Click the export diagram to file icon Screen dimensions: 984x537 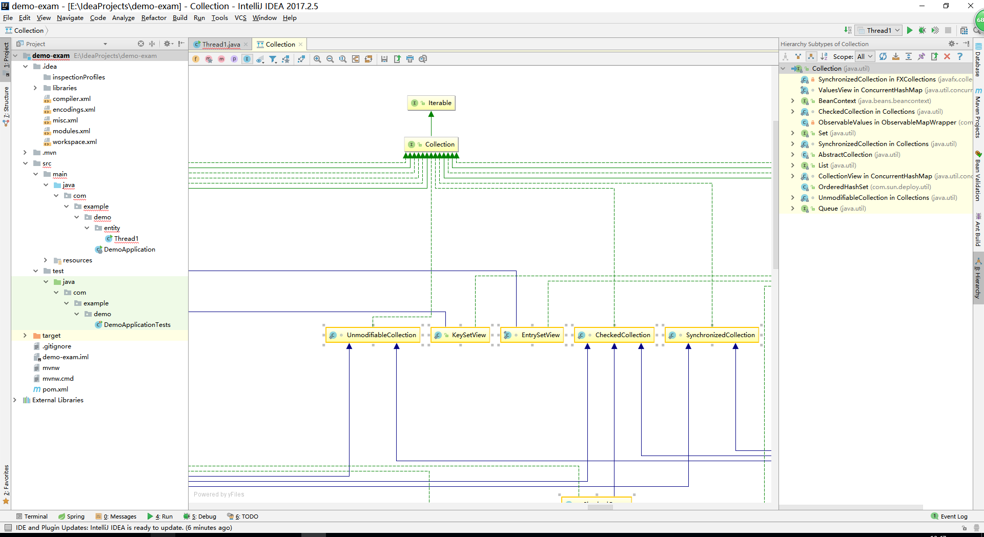click(x=397, y=59)
